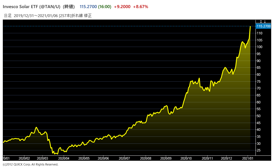
Task: Click the 終値 label in header
Action: 69,6
